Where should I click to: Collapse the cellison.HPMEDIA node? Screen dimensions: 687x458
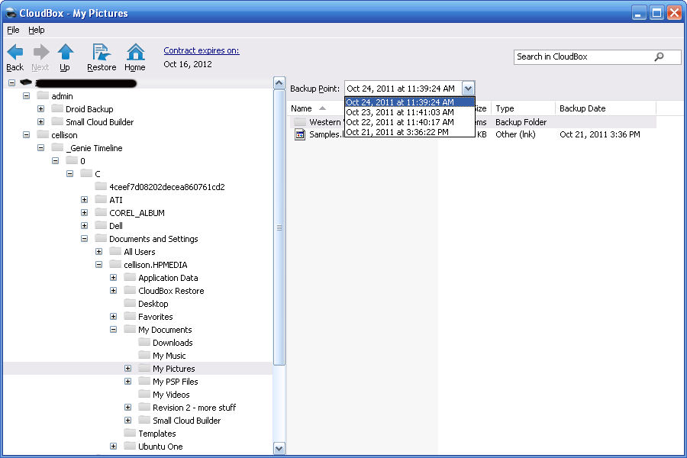pos(98,264)
